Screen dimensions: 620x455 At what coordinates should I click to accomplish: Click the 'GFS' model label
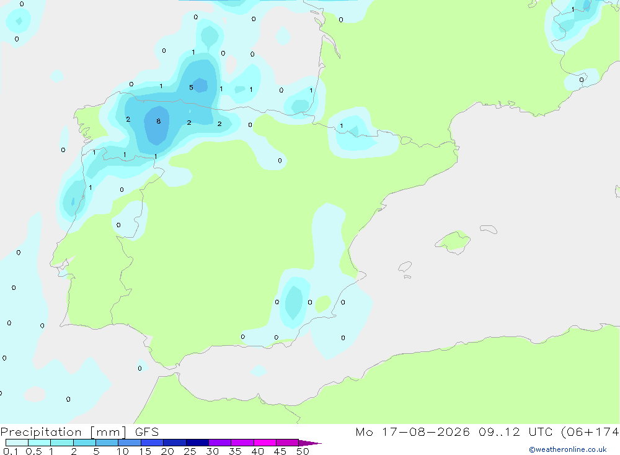coord(147,431)
